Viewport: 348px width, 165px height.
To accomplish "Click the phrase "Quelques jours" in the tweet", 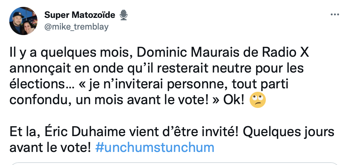I will coord(290,132).
